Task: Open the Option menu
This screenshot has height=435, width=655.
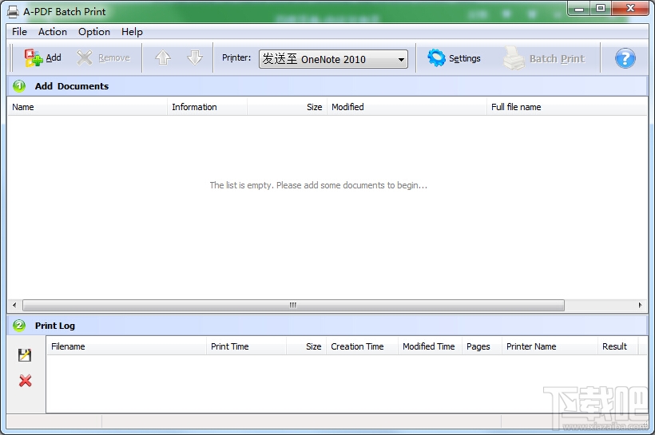Action: 94,32
